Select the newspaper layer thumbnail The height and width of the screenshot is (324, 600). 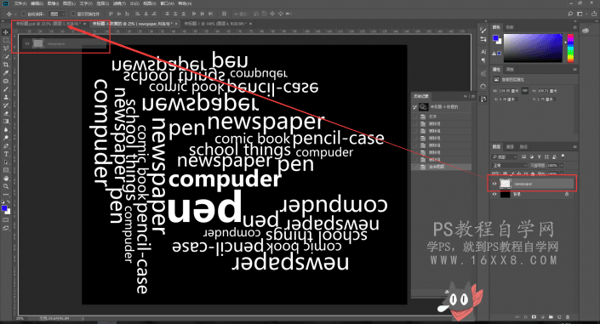click(505, 184)
